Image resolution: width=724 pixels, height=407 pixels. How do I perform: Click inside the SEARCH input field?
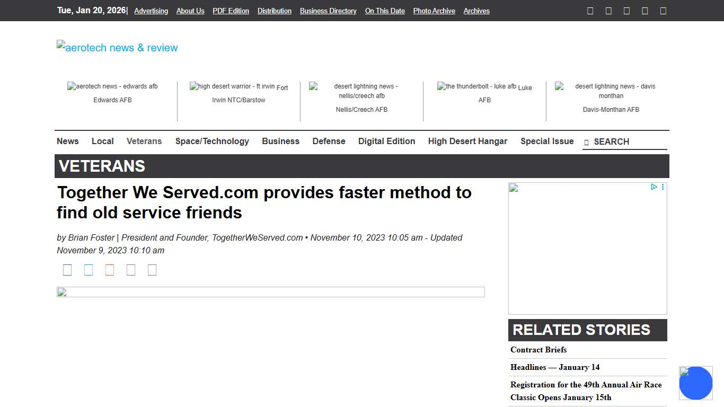(x=625, y=142)
